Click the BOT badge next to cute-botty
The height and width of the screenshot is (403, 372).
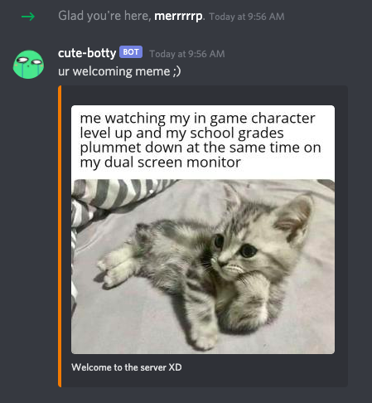131,52
